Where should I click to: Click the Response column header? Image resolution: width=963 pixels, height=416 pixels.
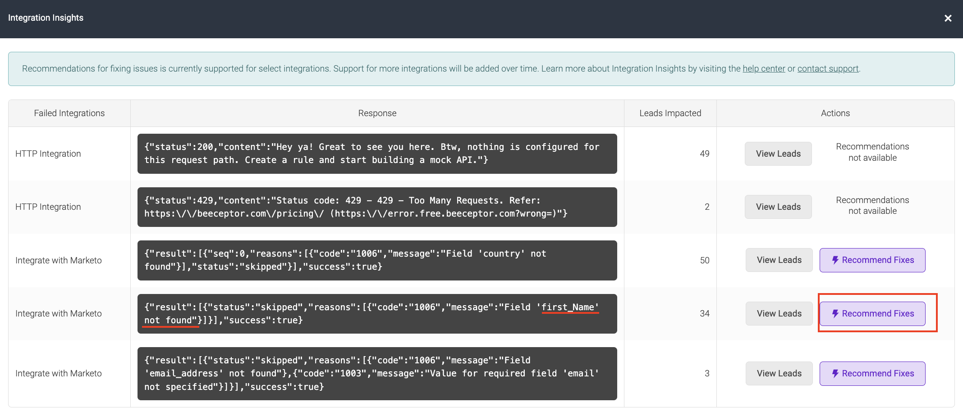click(x=377, y=113)
